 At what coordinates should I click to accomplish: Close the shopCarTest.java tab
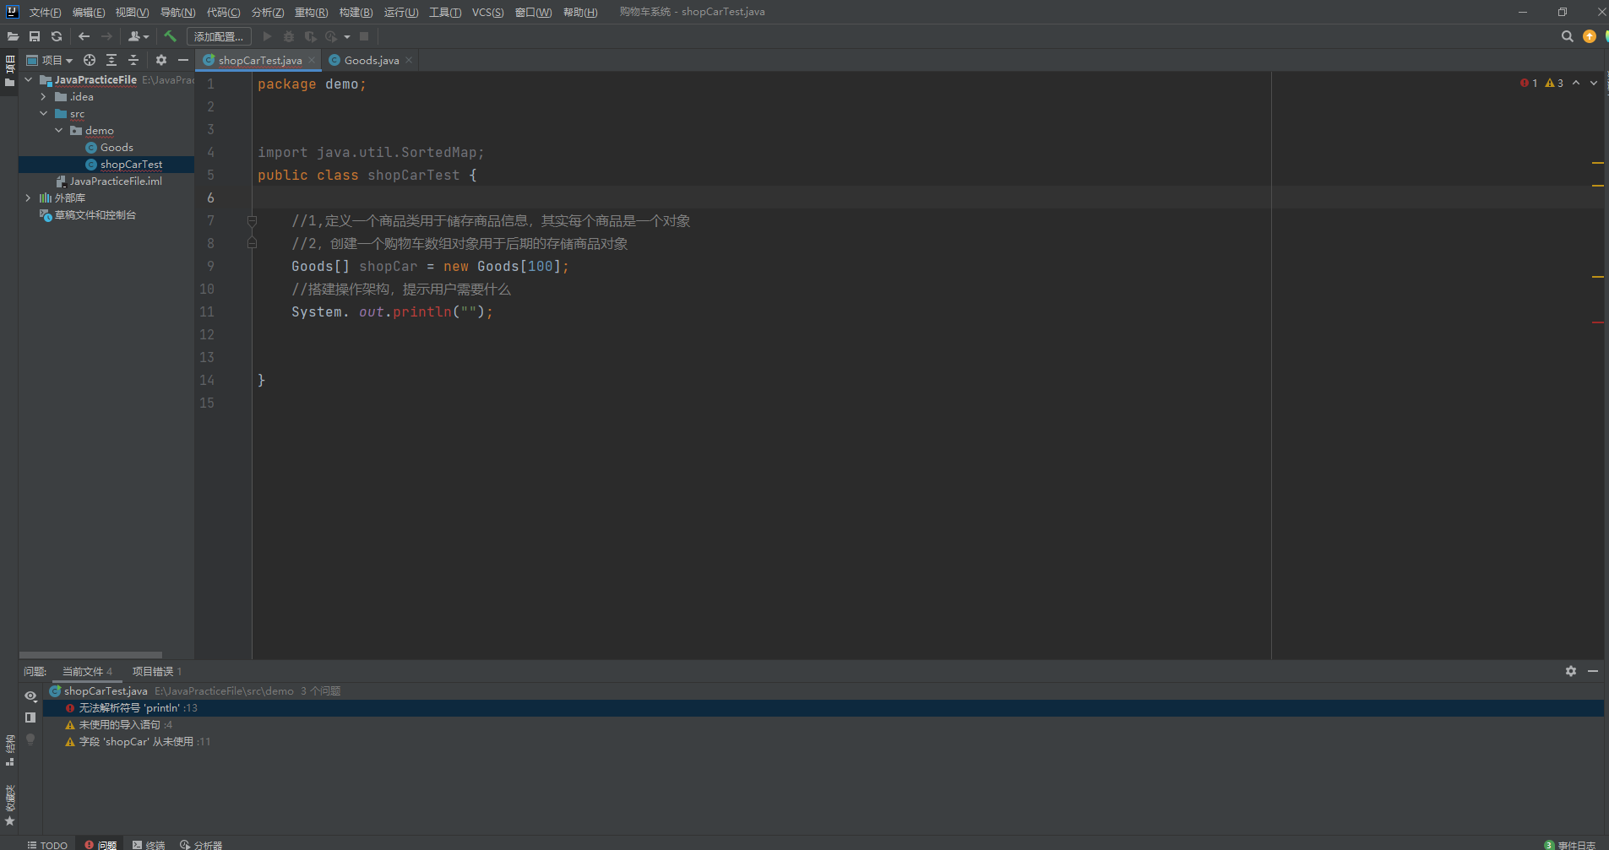[312, 60]
